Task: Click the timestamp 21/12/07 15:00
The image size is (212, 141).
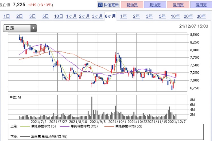Action: pyautogui.click(x=194, y=26)
